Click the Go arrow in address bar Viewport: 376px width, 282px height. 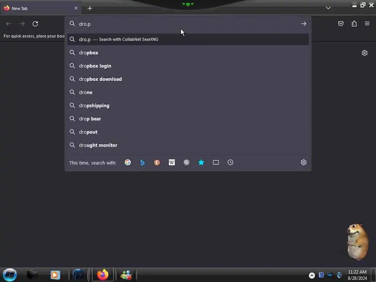(x=304, y=24)
